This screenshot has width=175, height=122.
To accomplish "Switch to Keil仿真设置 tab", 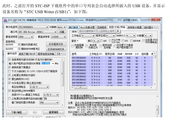I will [x=88, y=27].
